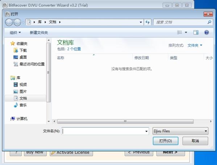Expand the arrow after 文档 in path
The width and height of the screenshot is (217, 165).
pos(60,22)
